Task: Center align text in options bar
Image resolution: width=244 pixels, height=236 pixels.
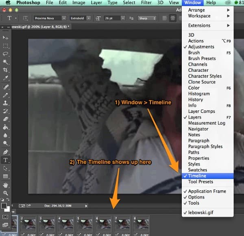Action: [x=172, y=18]
